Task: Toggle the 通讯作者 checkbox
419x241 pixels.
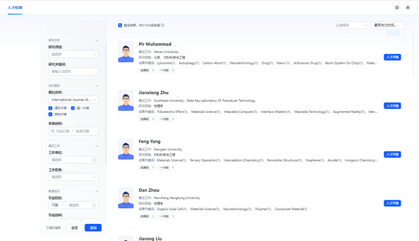Action: point(50,108)
